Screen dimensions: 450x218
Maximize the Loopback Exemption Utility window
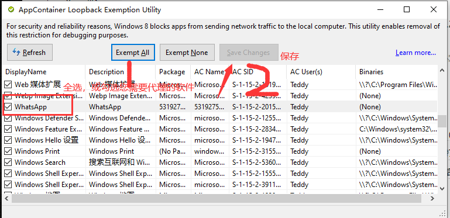click(x=406, y=10)
